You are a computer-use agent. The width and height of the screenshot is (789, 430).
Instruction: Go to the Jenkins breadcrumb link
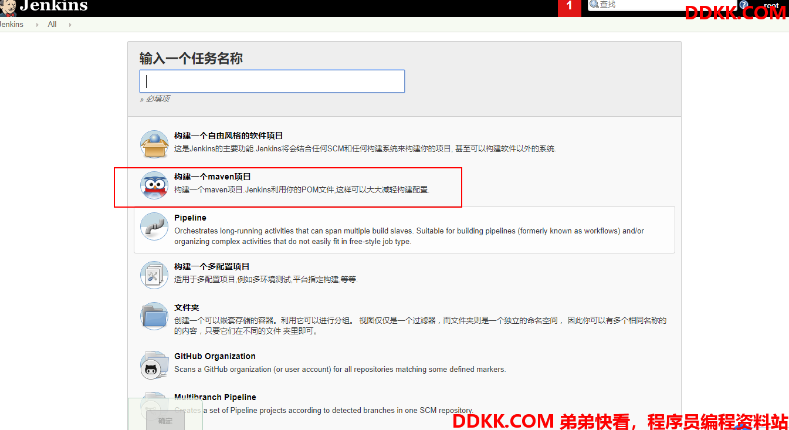coord(11,25)
